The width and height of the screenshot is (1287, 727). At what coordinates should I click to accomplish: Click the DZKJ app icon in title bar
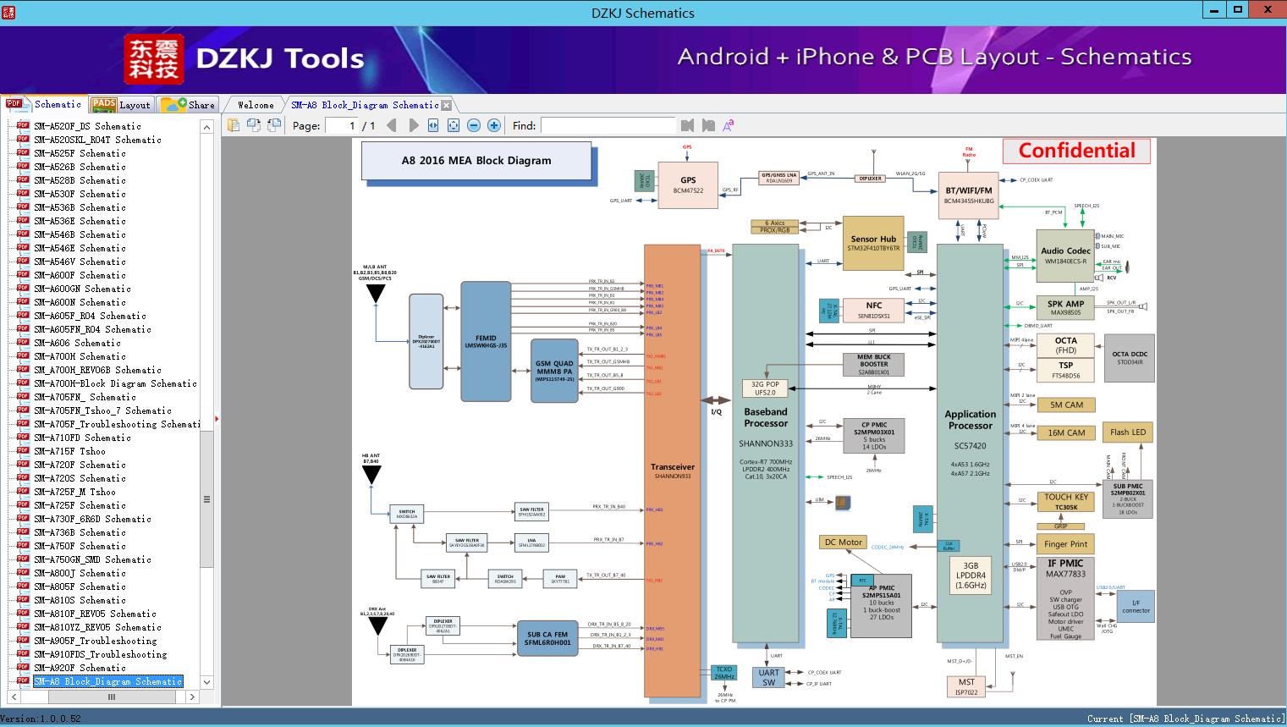point(8,12)
